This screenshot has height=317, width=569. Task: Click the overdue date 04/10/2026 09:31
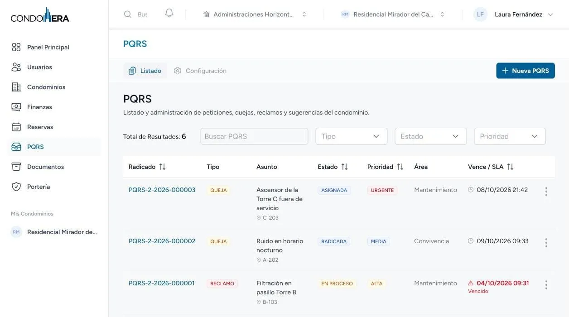point(503,283)
